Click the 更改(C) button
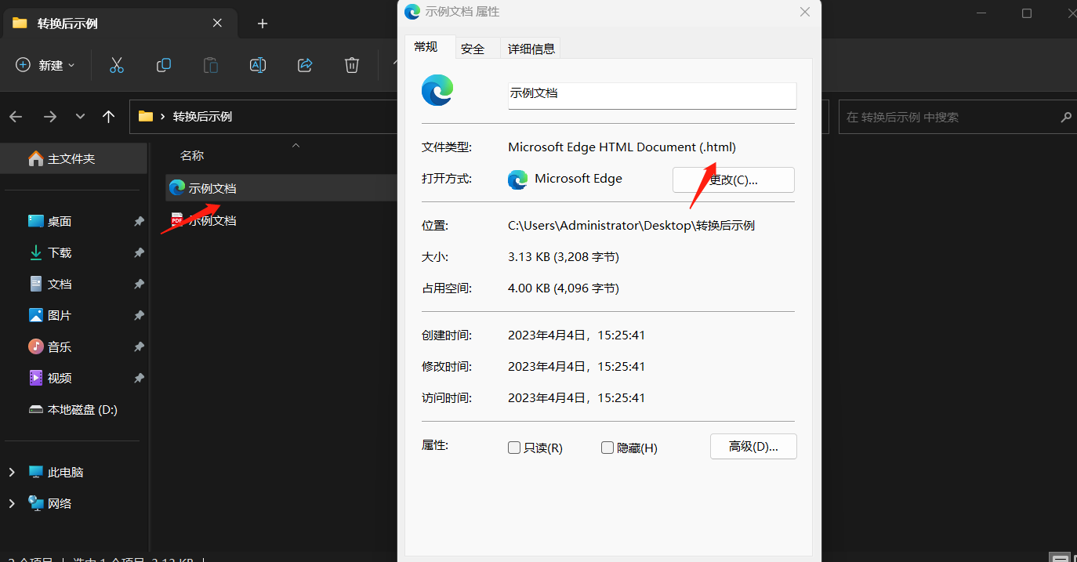Image resolution: width=1077 pixels, height=562 pixels. coord(732,179)
